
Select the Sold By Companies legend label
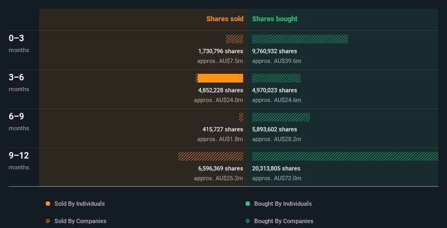[81, 221]
